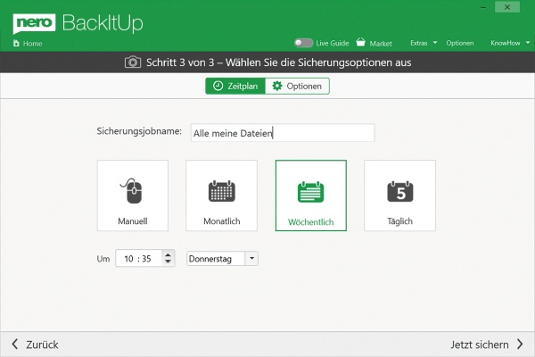
Task: Select the Wöchentlich schedule tile
Action: coord(311,195)
